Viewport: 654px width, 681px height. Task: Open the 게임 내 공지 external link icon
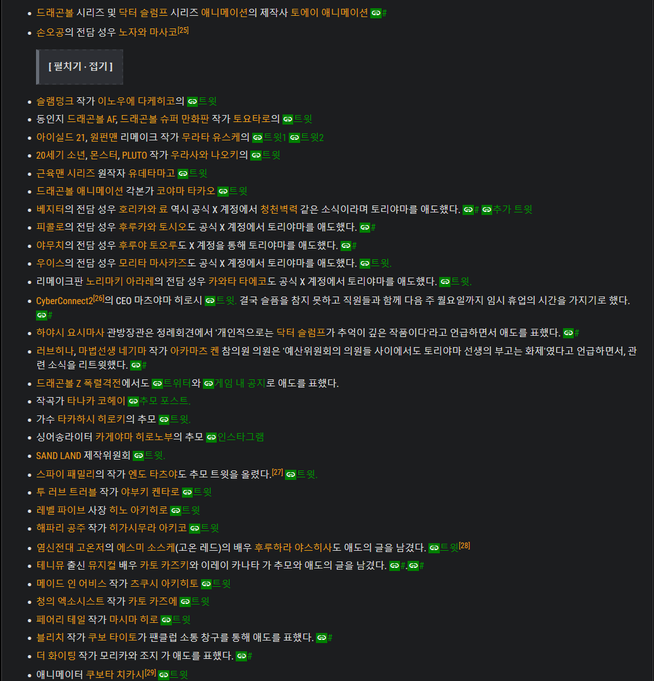(x=209, y=383)
